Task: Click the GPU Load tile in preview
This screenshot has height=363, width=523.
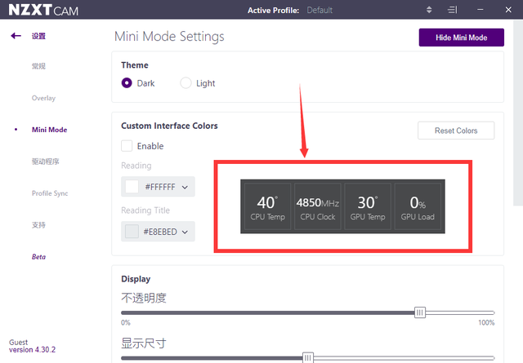Action: 418,206
